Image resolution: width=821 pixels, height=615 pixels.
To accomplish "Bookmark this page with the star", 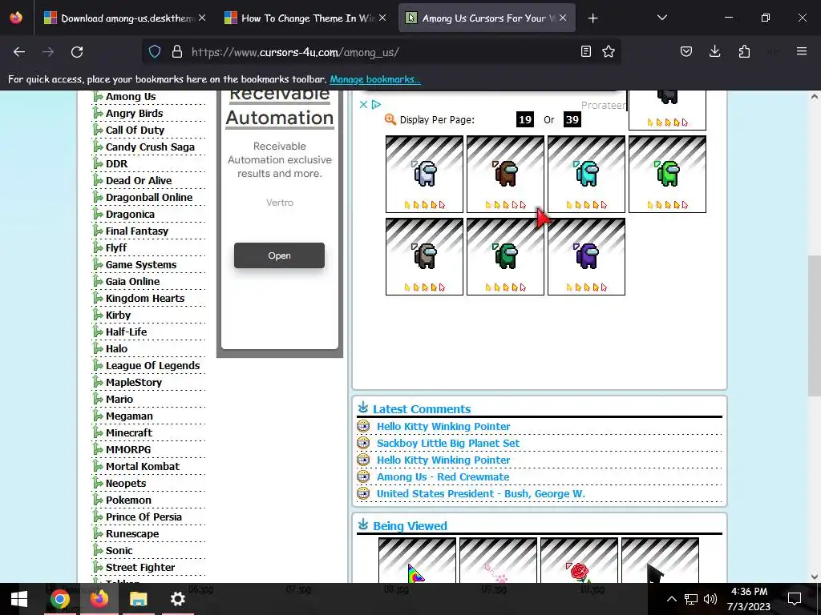I will [x=609, y=51].
